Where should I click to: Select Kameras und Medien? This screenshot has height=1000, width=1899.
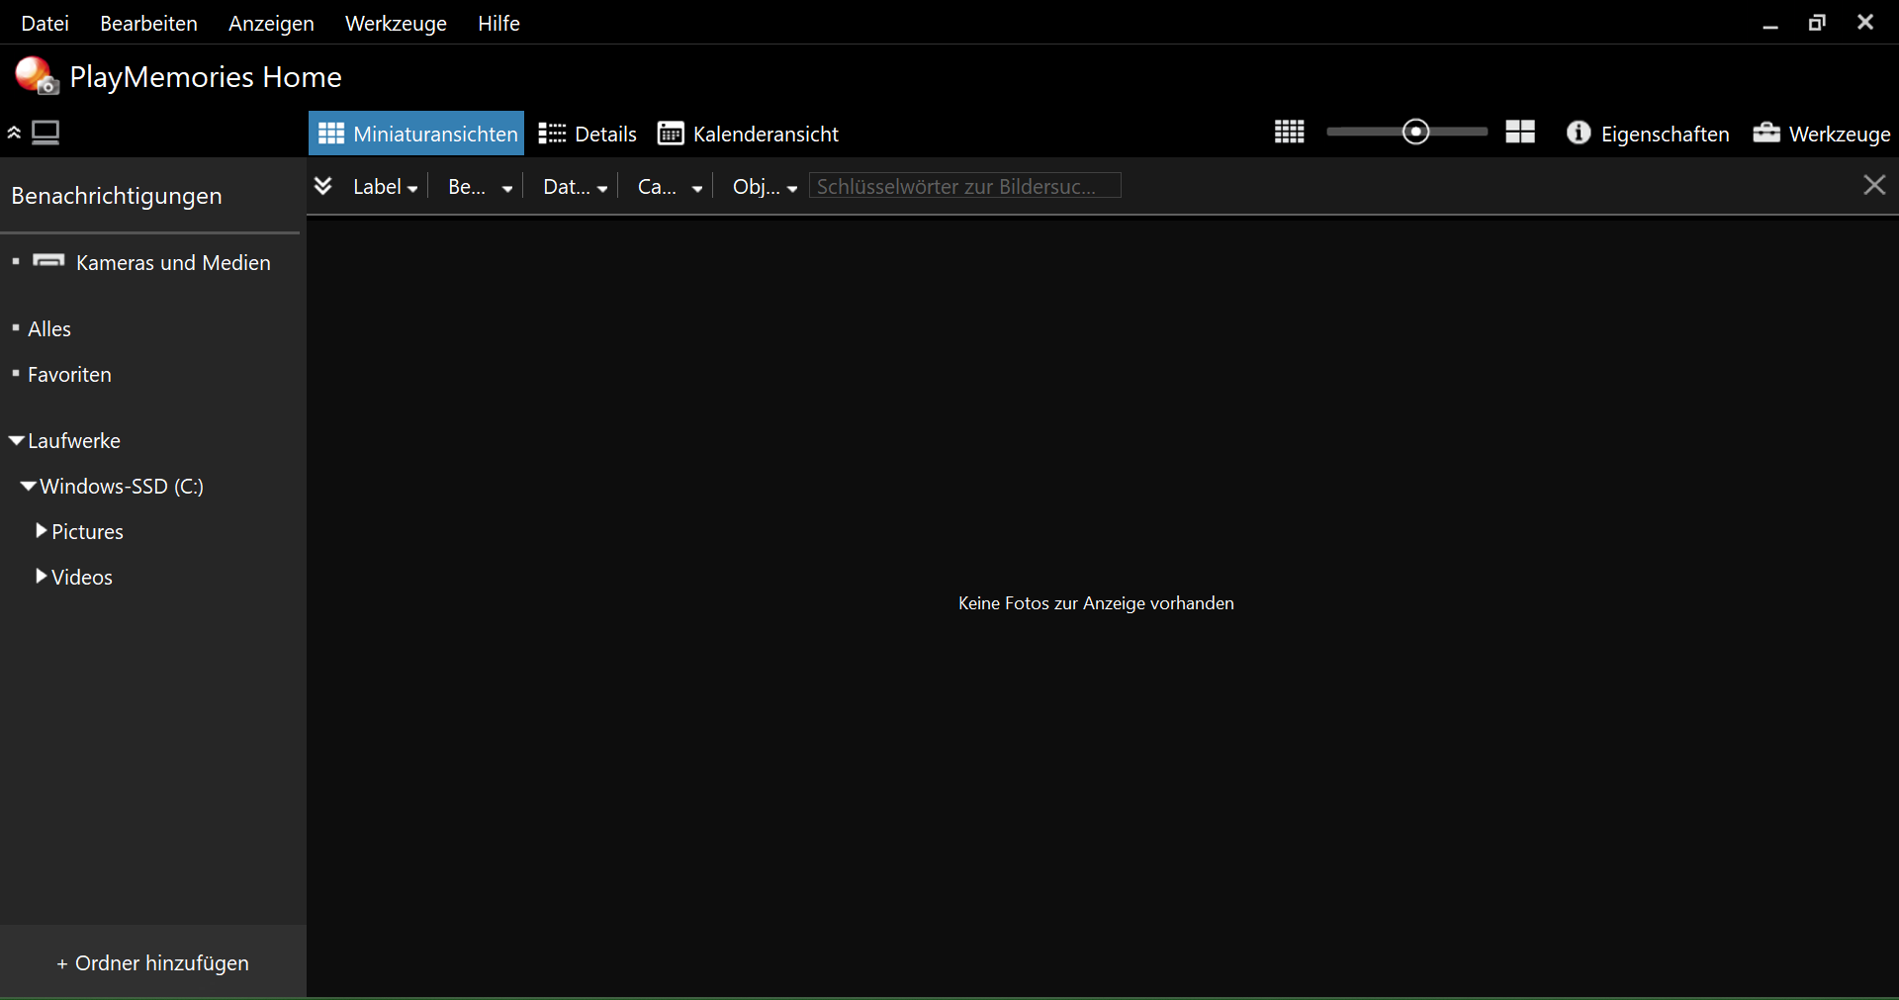173,263
